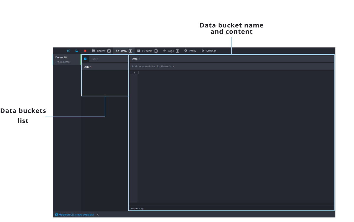The image size is (354, 222).
Task: Click the shield icon for Proxy
Action: (186, 51)
